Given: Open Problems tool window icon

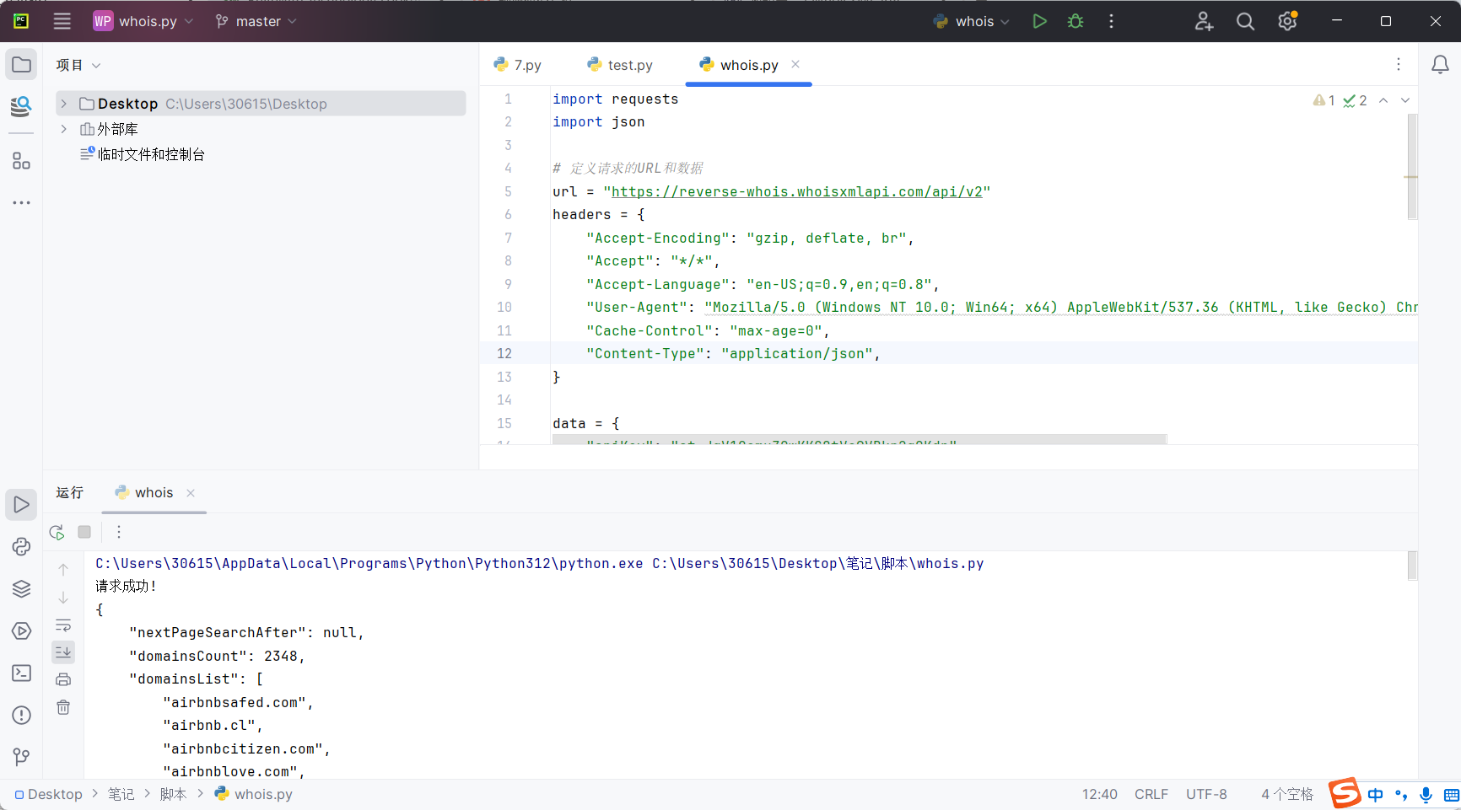Looking at the screenshot, I should pos(21,716).
